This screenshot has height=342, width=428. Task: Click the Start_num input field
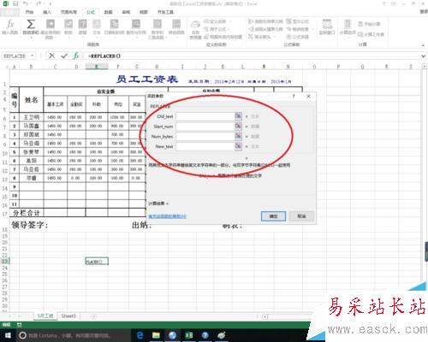click(205, 127)
